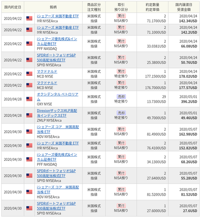Click US flag icon in the 55.28USD SPYD row
The height and width of the screenshot is (217, 201).
[29, 176]
